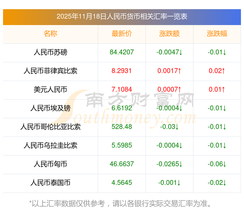Click the -0.06 change percentage cell
The height and width of the screenshot is (213, 244).
(217, 164)
